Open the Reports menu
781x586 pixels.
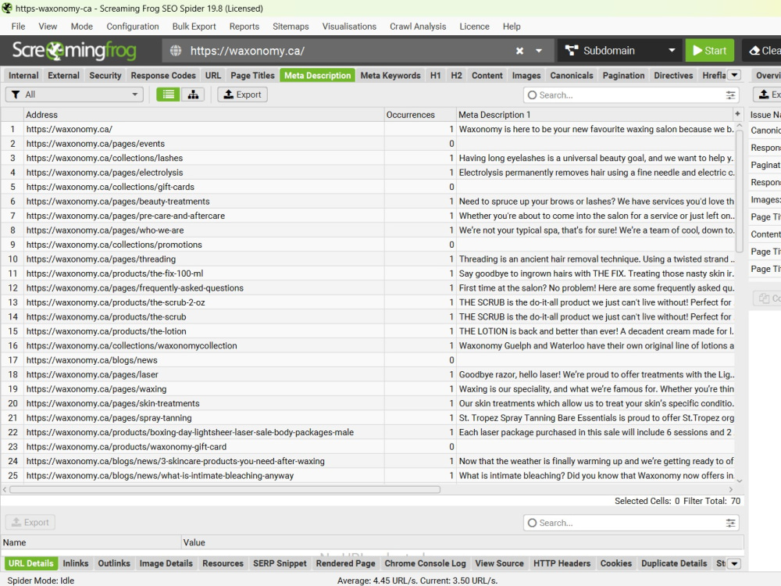pos(244,27)
